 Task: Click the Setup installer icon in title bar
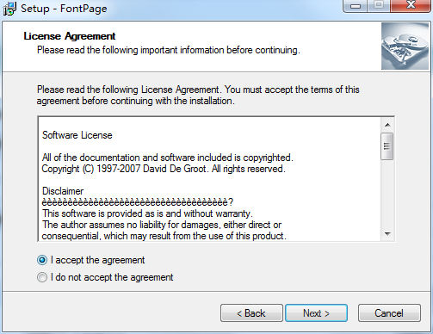coord(9,9)
